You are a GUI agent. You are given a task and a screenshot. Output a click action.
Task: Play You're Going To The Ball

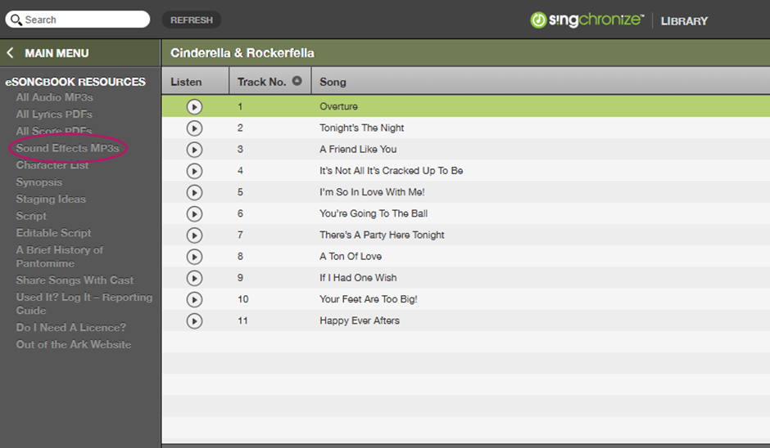coord(194,213)
